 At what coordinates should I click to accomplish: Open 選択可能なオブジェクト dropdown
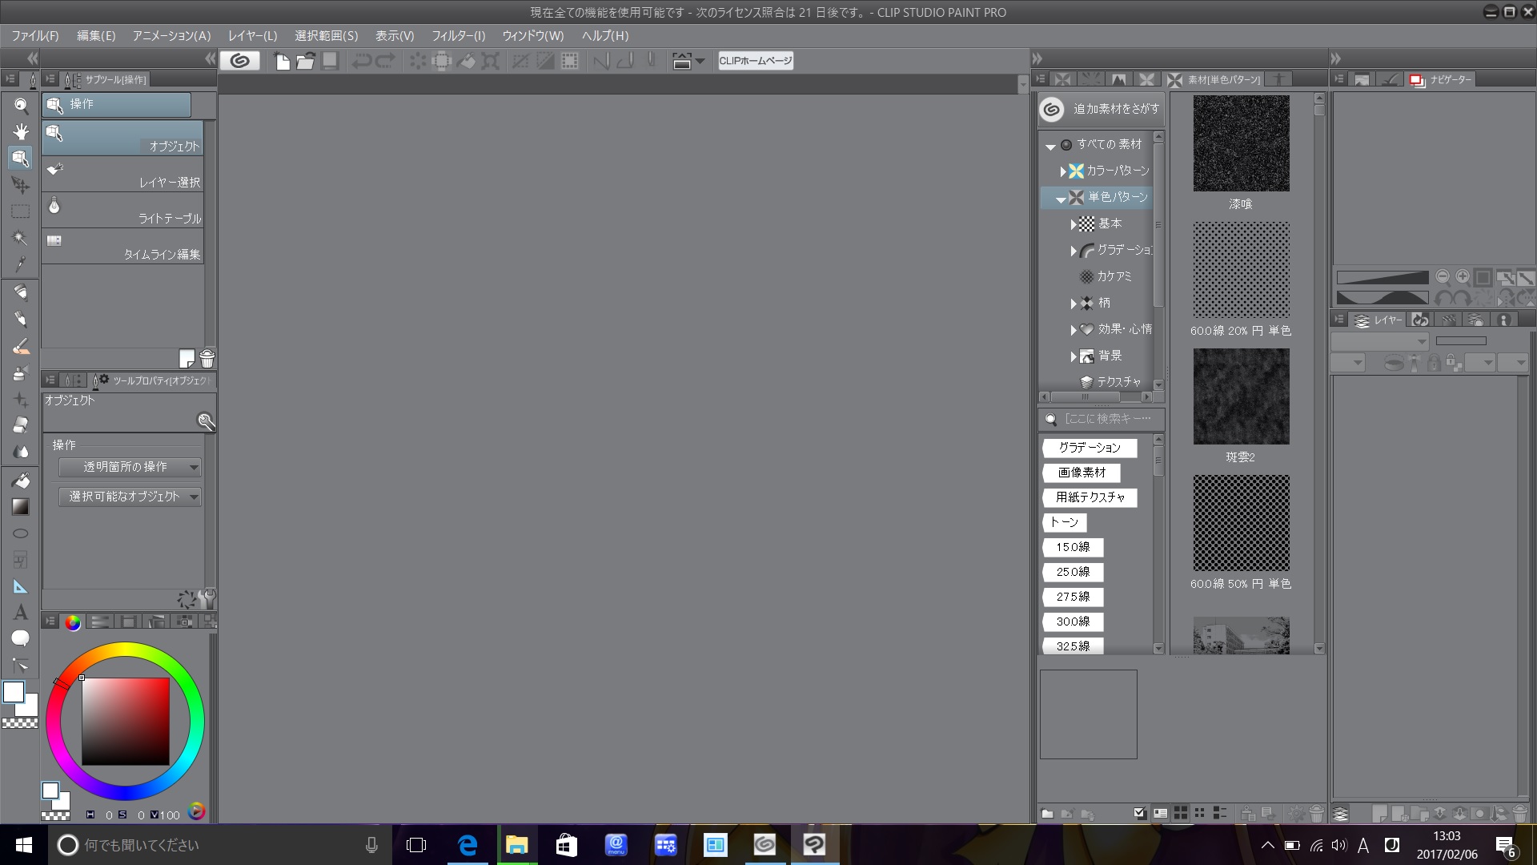coord(130,497)
